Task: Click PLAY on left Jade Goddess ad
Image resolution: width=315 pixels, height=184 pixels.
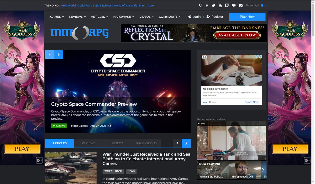Action: pyautogui.click(x=22, y=149)
